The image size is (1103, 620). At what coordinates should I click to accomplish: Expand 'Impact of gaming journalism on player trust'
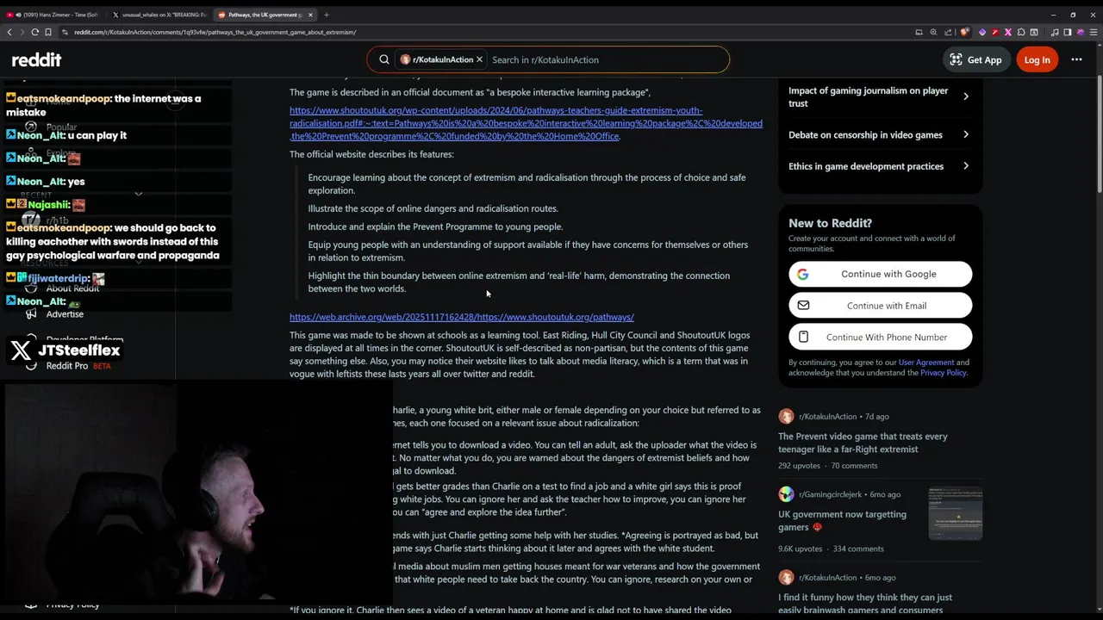[880, 96]
